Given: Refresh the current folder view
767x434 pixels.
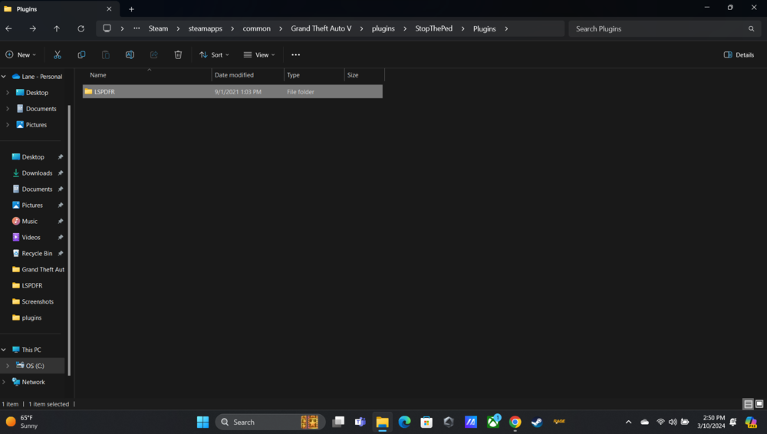Looking at the screenshot, I should coord(81,29).
